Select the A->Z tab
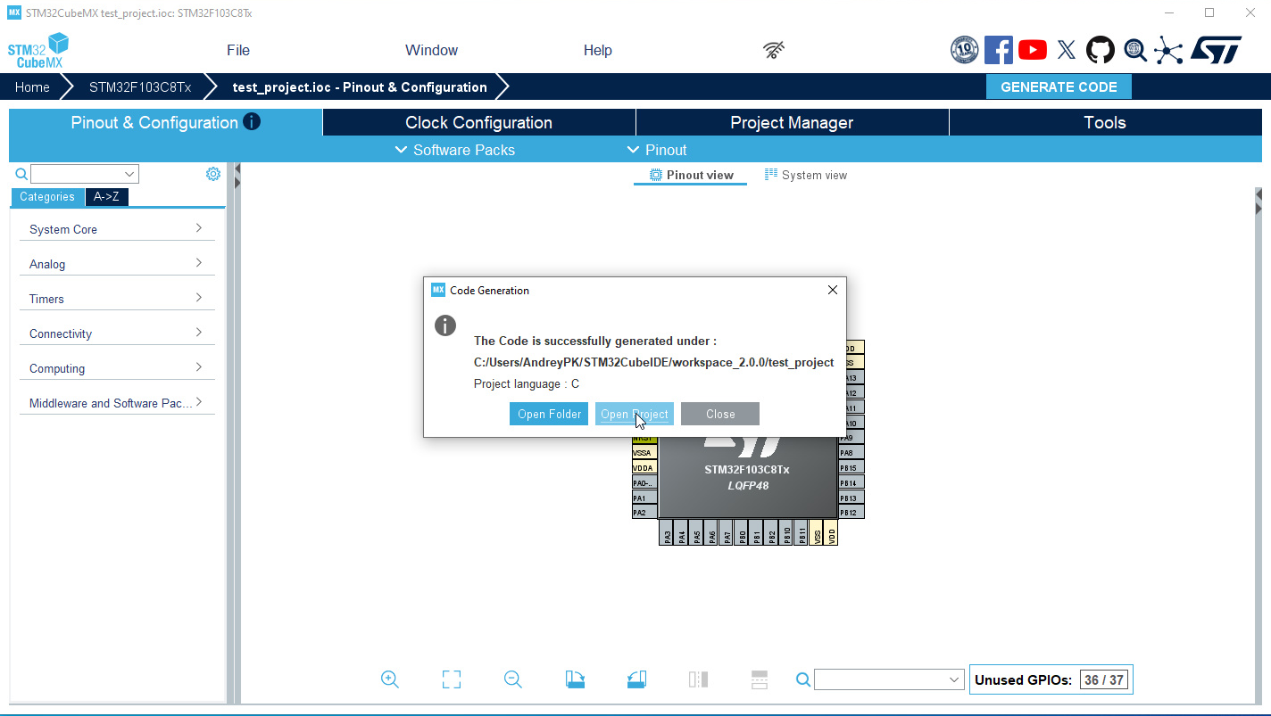 point(106,197)
